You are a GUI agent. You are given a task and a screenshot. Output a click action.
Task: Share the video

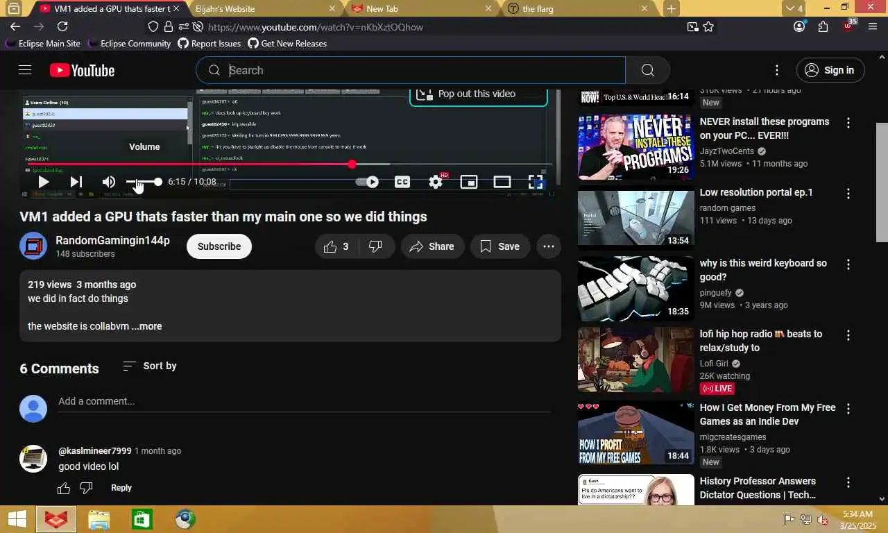click(432, 246)
